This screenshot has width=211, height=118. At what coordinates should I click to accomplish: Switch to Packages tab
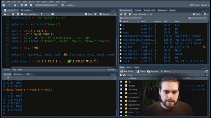pyautogui.click(x=162, y=10)
